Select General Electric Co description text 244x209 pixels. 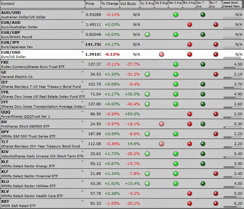(x=17, y=77)
